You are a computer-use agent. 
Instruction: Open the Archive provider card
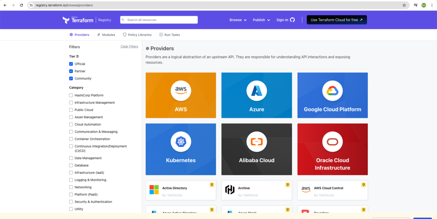pos(257,190)
